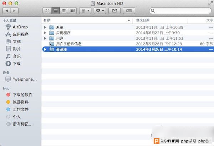
Task: Click the 用户 folder icon in list
Action: click(52, 38)
